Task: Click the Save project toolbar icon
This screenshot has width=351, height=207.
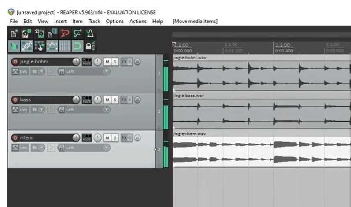Action: 39,33
